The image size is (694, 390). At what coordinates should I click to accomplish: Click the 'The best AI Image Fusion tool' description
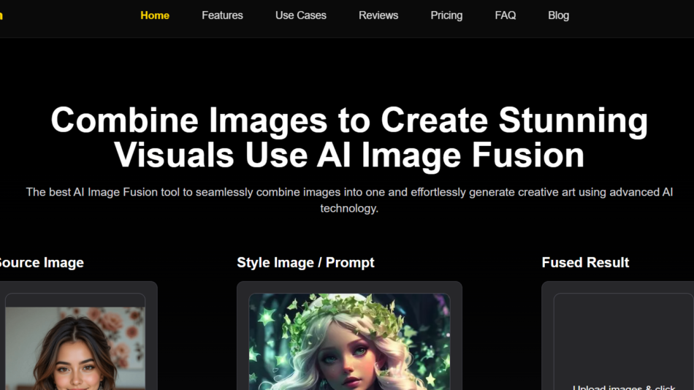click(x=349, y=200)
